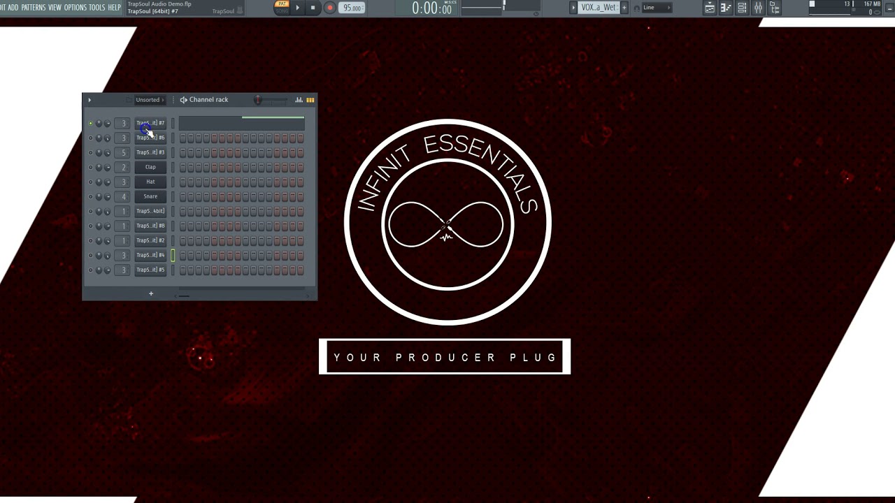Open the Unsorted channel filter dropdown
Screen dimensions: 895x503
pos(149,100)
